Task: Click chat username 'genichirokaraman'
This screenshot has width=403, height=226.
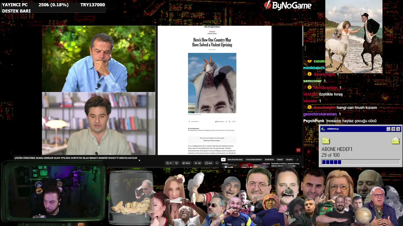Action: coord(320,114)
